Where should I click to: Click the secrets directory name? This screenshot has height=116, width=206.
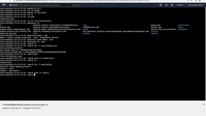[x=154, y=32]
